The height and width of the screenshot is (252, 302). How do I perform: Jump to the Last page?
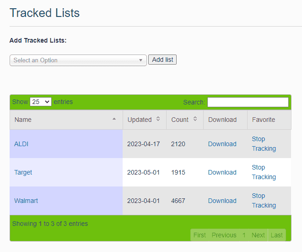click(277, 235)
